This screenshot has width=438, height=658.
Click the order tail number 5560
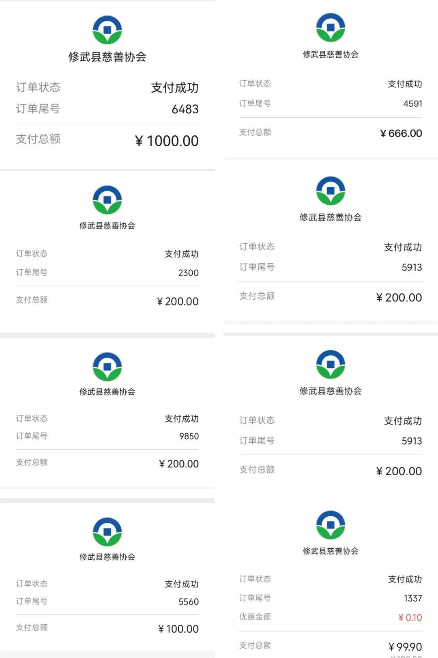189,602
